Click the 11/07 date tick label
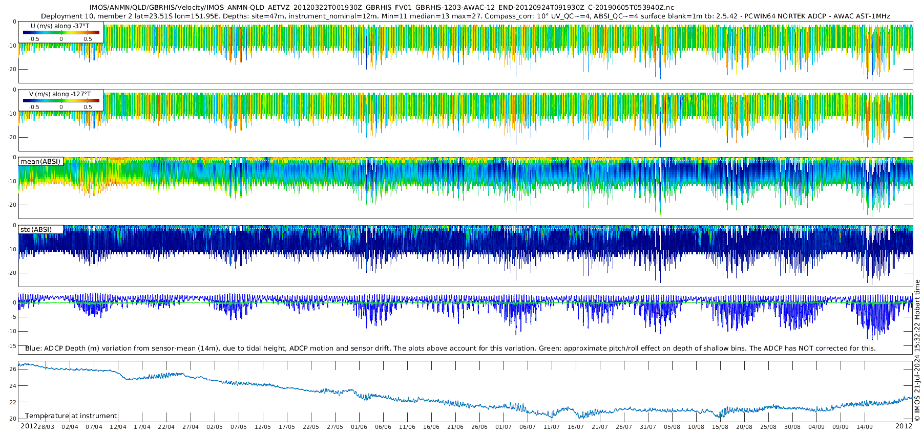Viewport: 922px width, 435px height. [x=551, y=427]
